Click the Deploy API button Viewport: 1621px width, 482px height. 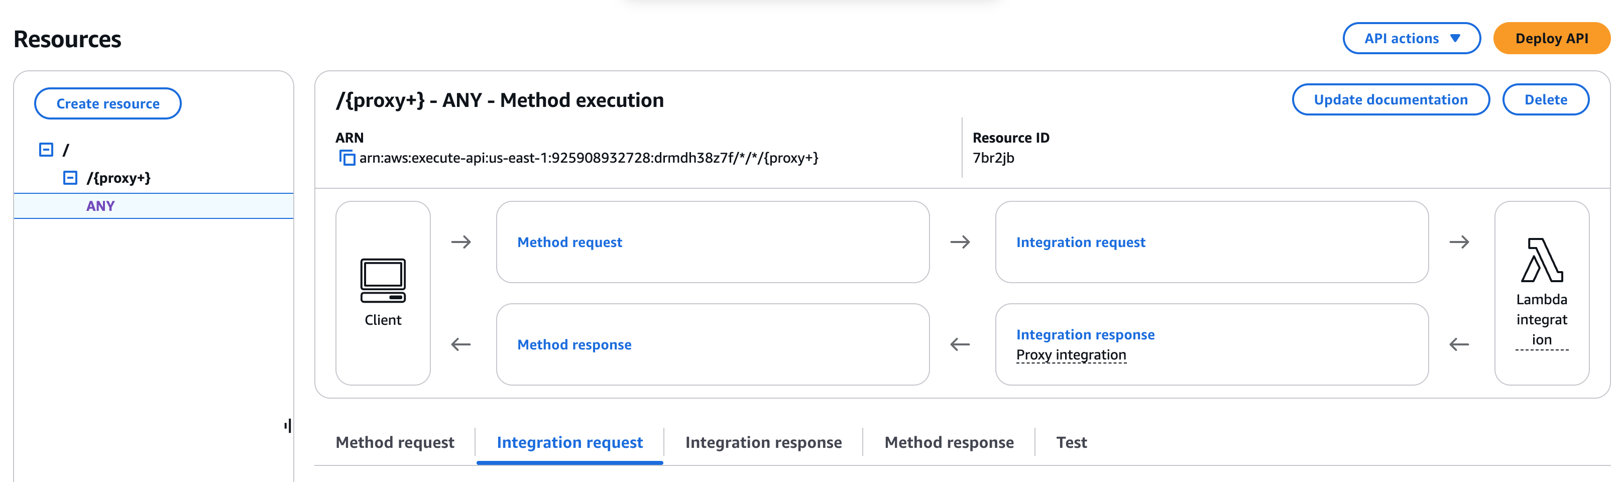[1551, 38]
